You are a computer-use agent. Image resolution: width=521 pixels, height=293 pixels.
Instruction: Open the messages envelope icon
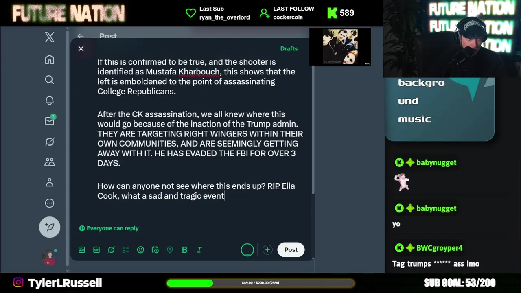click(x=49, y=121)
